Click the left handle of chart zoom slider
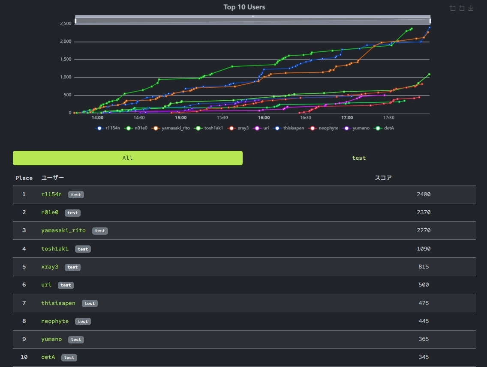Viewport: 487px width, 367px height. [75, 21]
